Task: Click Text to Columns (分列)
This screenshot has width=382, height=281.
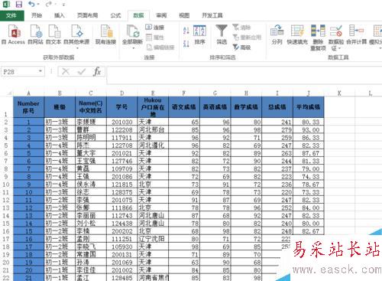Action: tap(277, 34)
